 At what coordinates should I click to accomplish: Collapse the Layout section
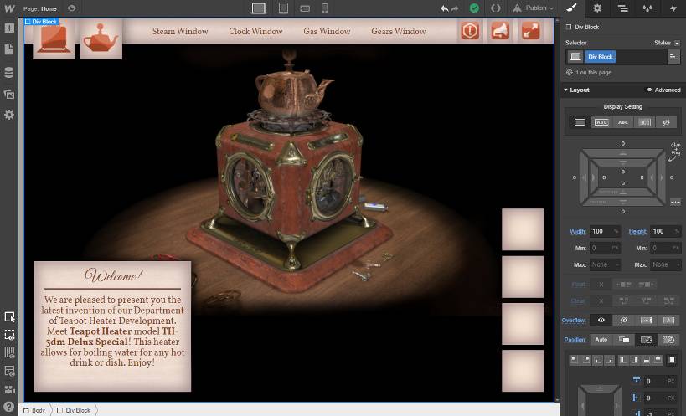click(565, 90)
